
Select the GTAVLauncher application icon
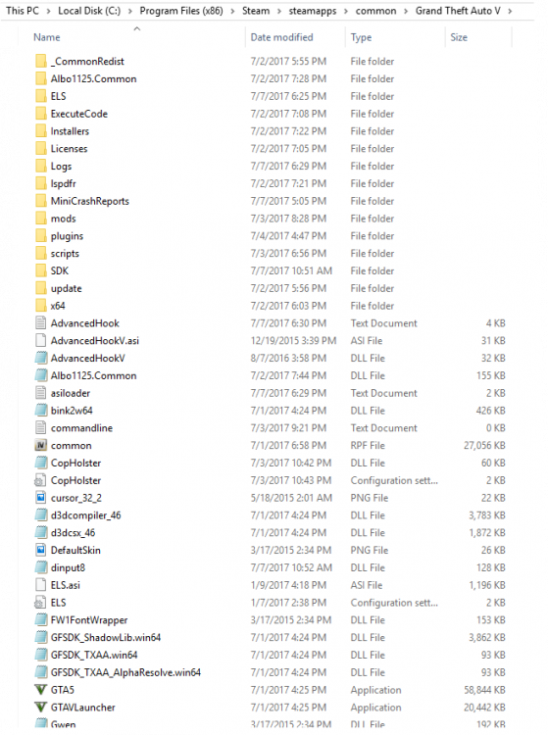[41, 707]
